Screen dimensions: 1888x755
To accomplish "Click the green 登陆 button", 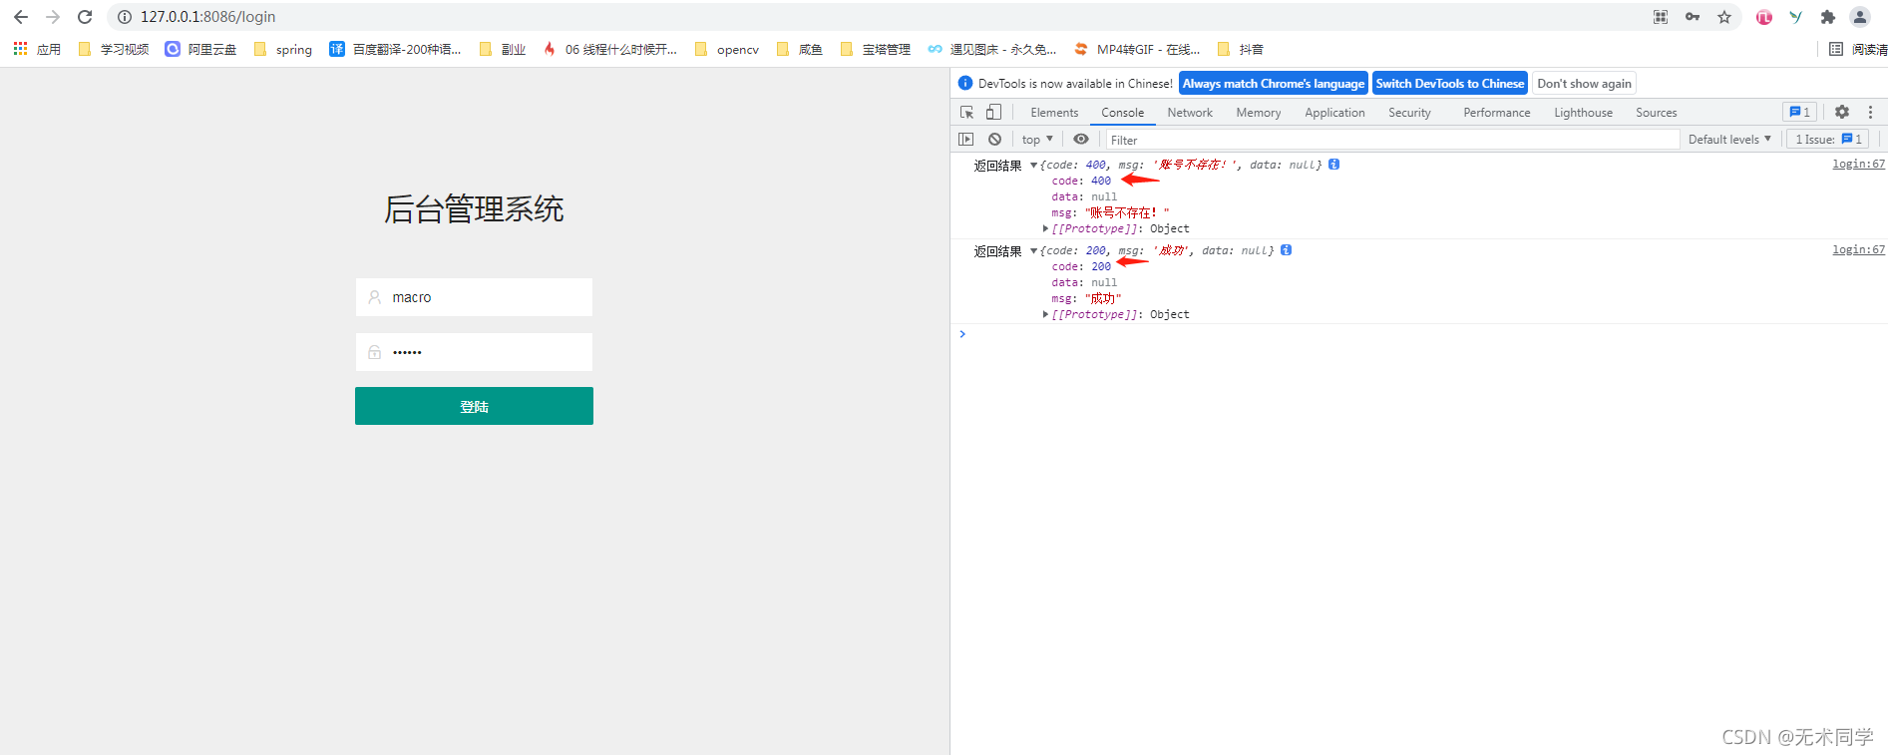I will pyautogui.click(x=474, y=406).
